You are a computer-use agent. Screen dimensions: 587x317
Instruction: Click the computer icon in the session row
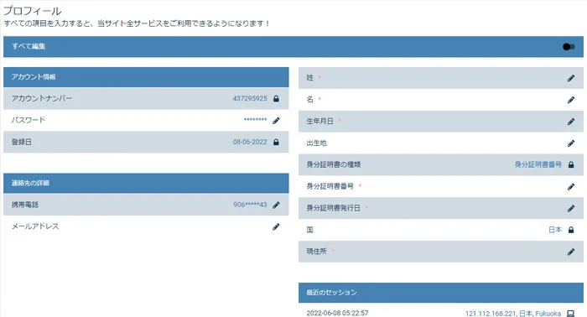point(570,314)
